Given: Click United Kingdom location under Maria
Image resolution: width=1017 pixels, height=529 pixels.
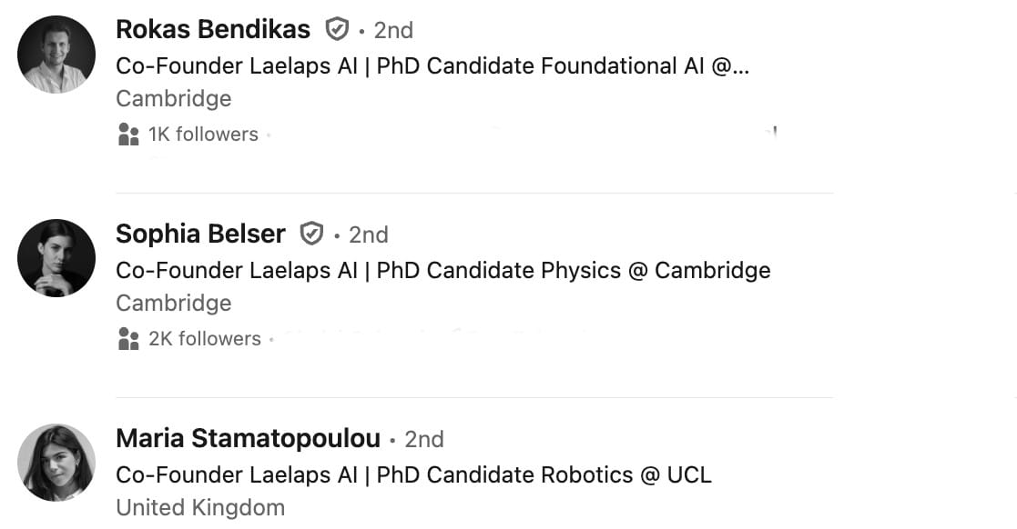Looking at the screenshot, I should (x=199, y=507).
